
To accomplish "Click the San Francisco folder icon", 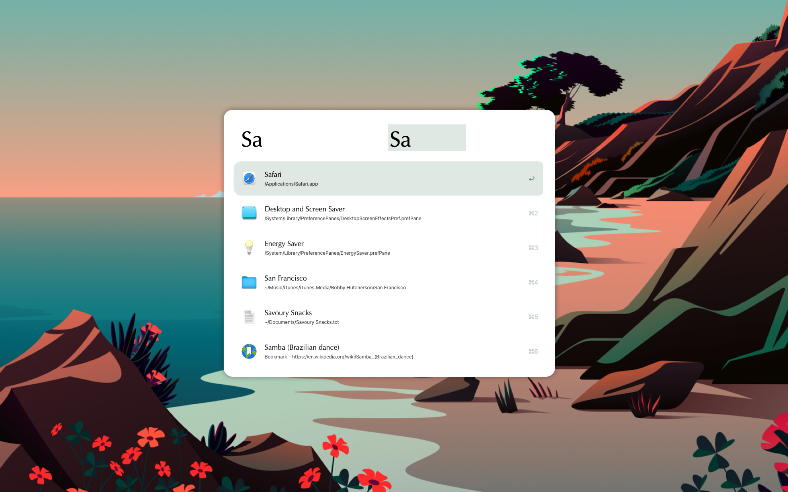I will click(x=249, y=282).
